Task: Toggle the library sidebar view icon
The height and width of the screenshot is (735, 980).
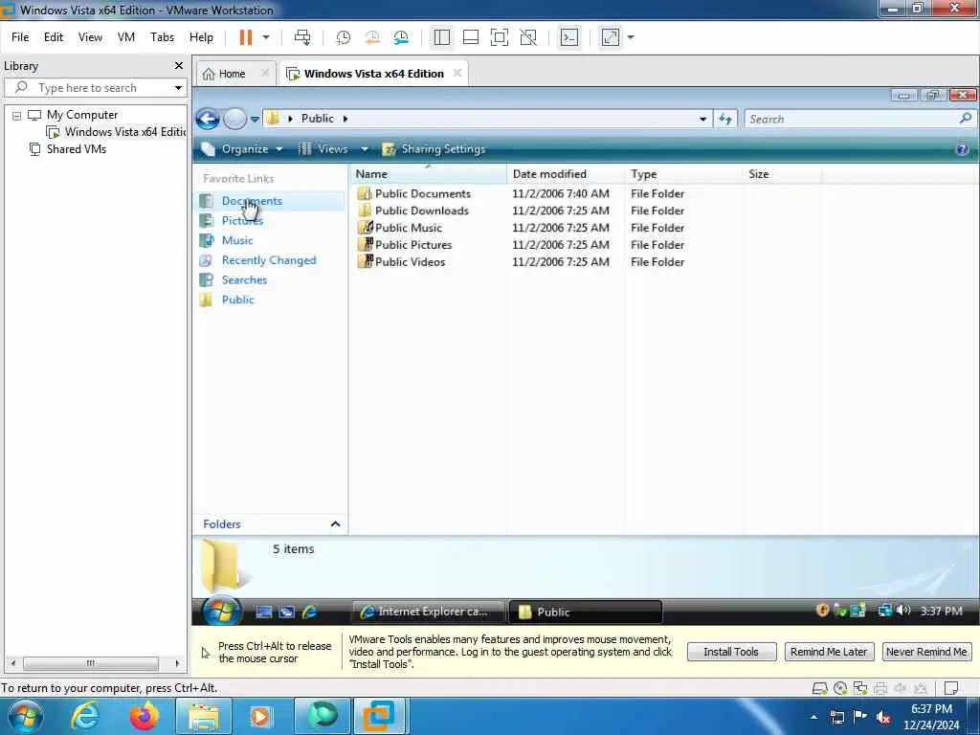Action: coord(442,37)
